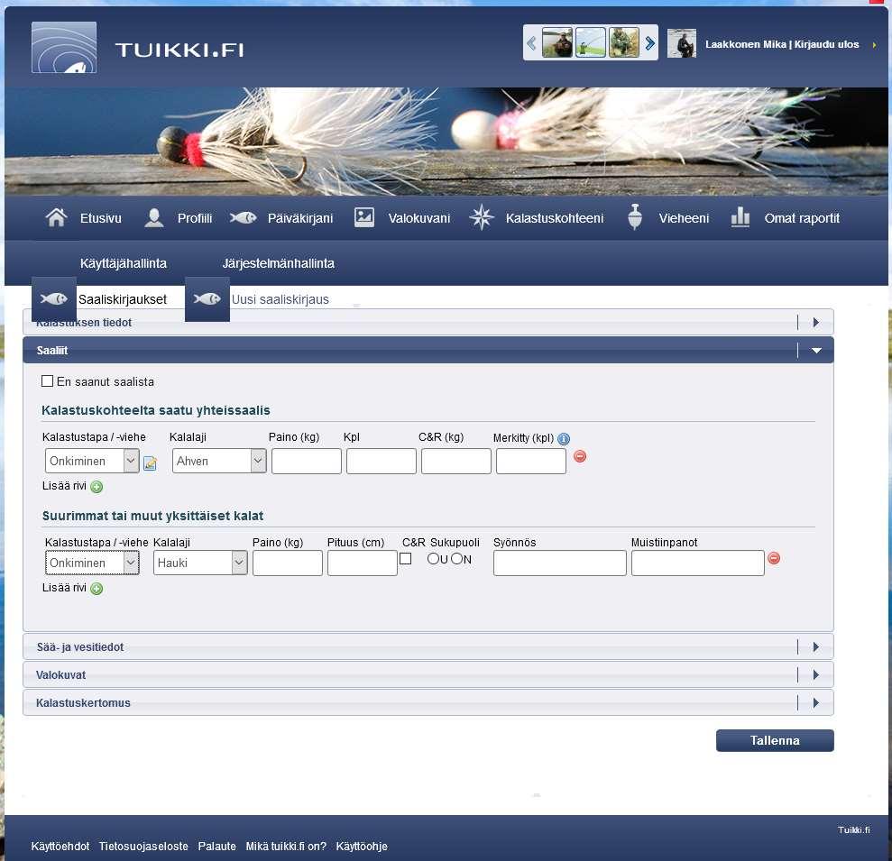The height and width of the screenshot is (861, 892).
Task: Select the U sukupuoli radio button
Action: click(x=434, y=558)
